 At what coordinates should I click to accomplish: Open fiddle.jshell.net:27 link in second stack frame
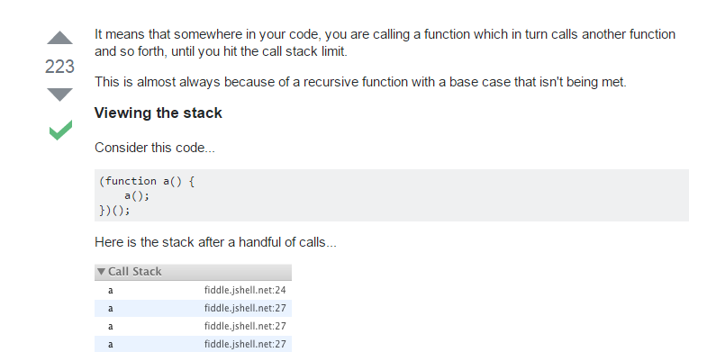(x=245, y=308)
